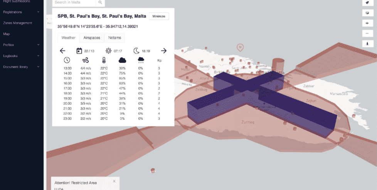The width and height of the screenshot is (377, 190).
Task: Open the Notams tab
Action: coord(114,38)
